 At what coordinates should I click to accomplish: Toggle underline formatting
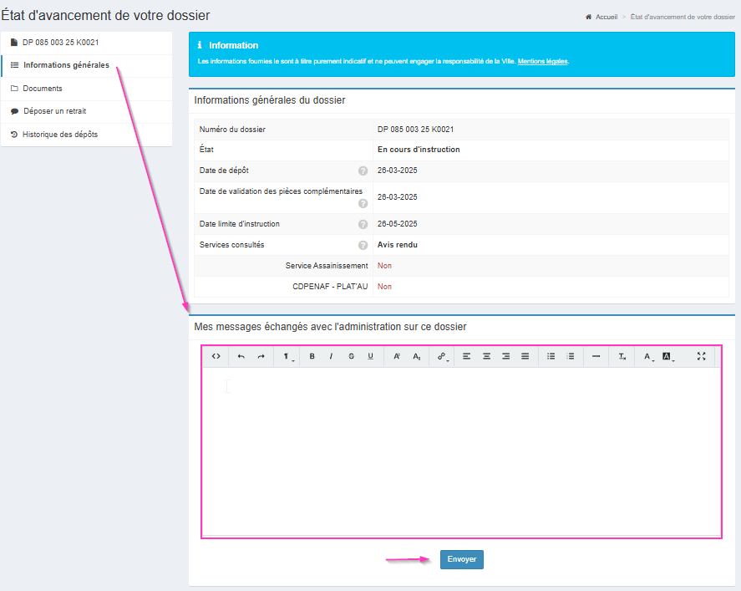[x=370, y=356]
